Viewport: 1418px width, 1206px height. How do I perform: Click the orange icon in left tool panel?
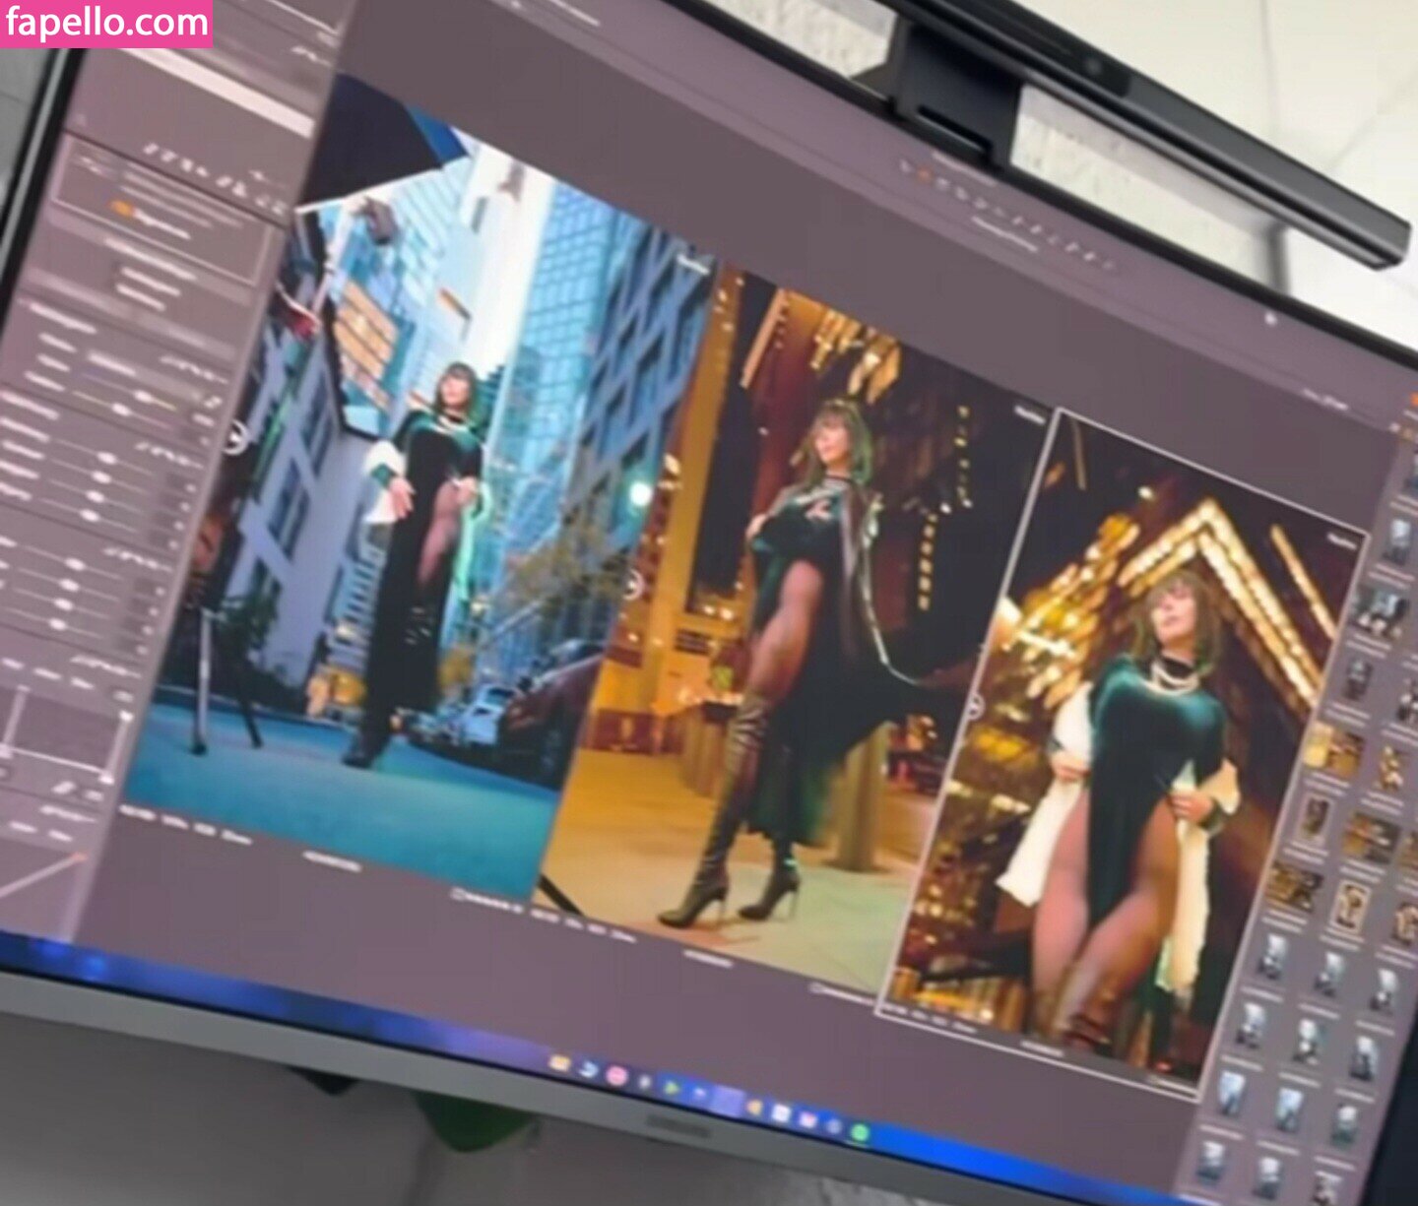[122, 209]
